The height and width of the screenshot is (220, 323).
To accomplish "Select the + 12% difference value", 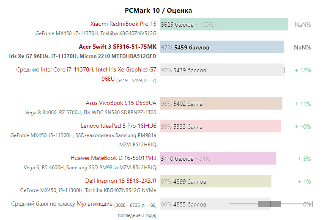I will [x=303, y=71].
